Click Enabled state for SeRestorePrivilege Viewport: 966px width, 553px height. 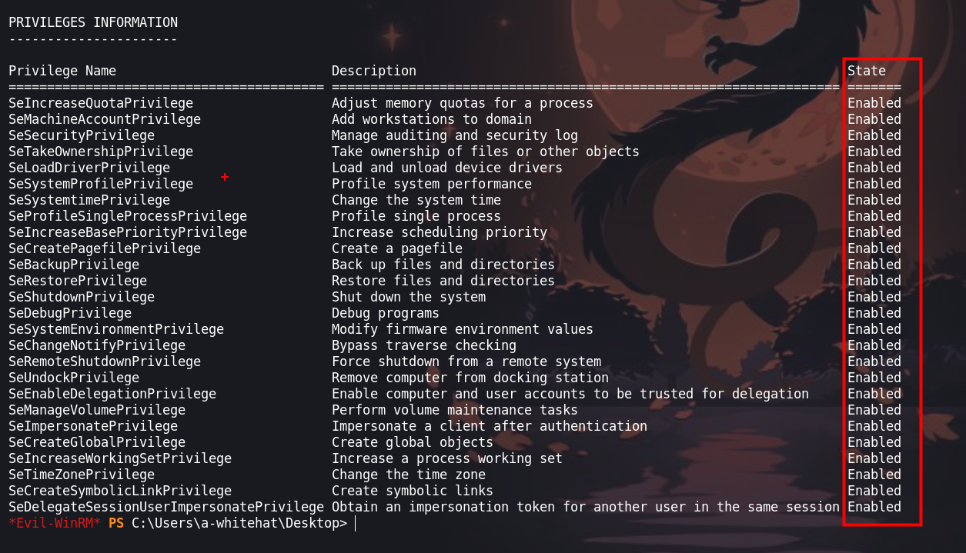(874, 281)
